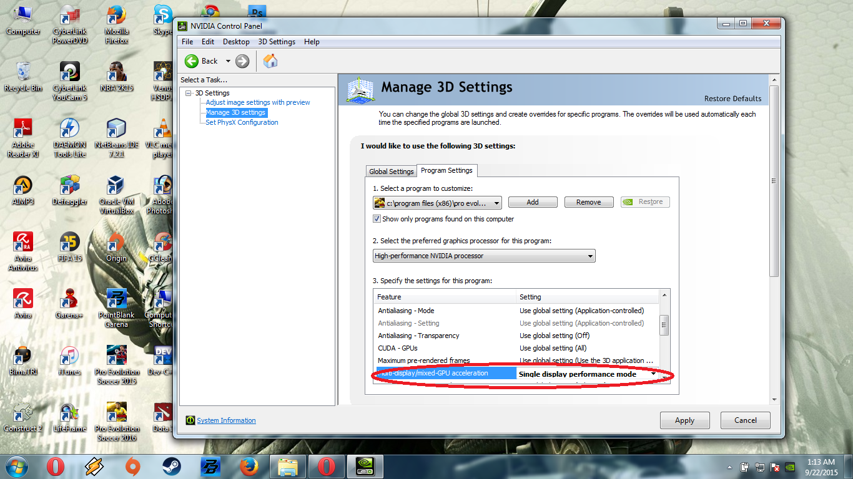Viewport: 853px width, 479px height.
Task: Open Mozilla Firefox desktop shortcut
Action: point(117,25)
